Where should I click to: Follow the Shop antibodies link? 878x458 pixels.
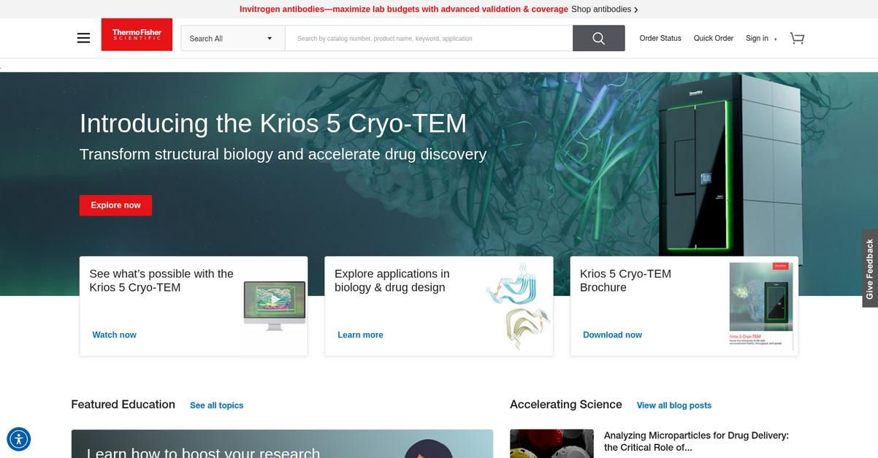pyautogui.click(x=605, y=9)
